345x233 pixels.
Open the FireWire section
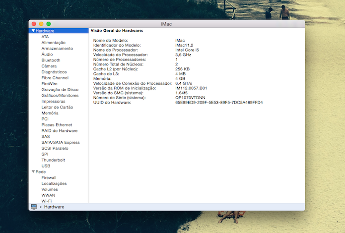click(x=49, y=84)
